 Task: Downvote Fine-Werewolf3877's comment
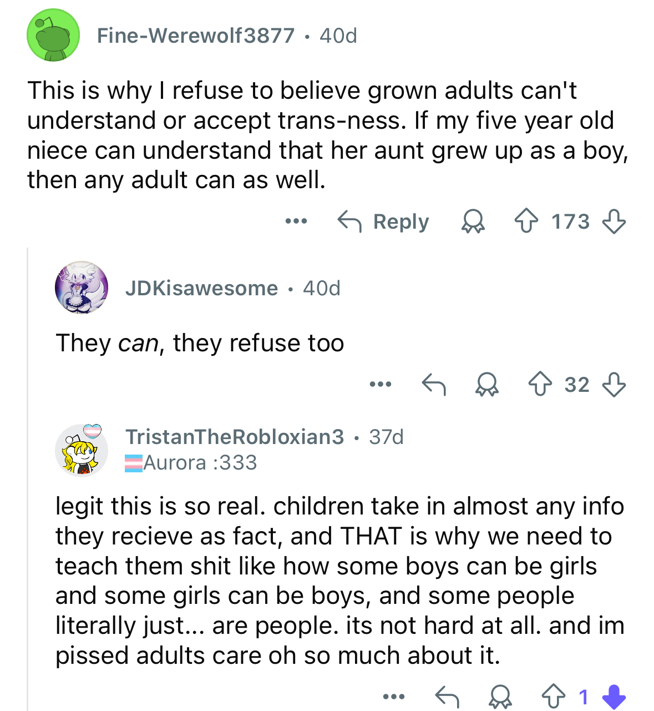614,222
